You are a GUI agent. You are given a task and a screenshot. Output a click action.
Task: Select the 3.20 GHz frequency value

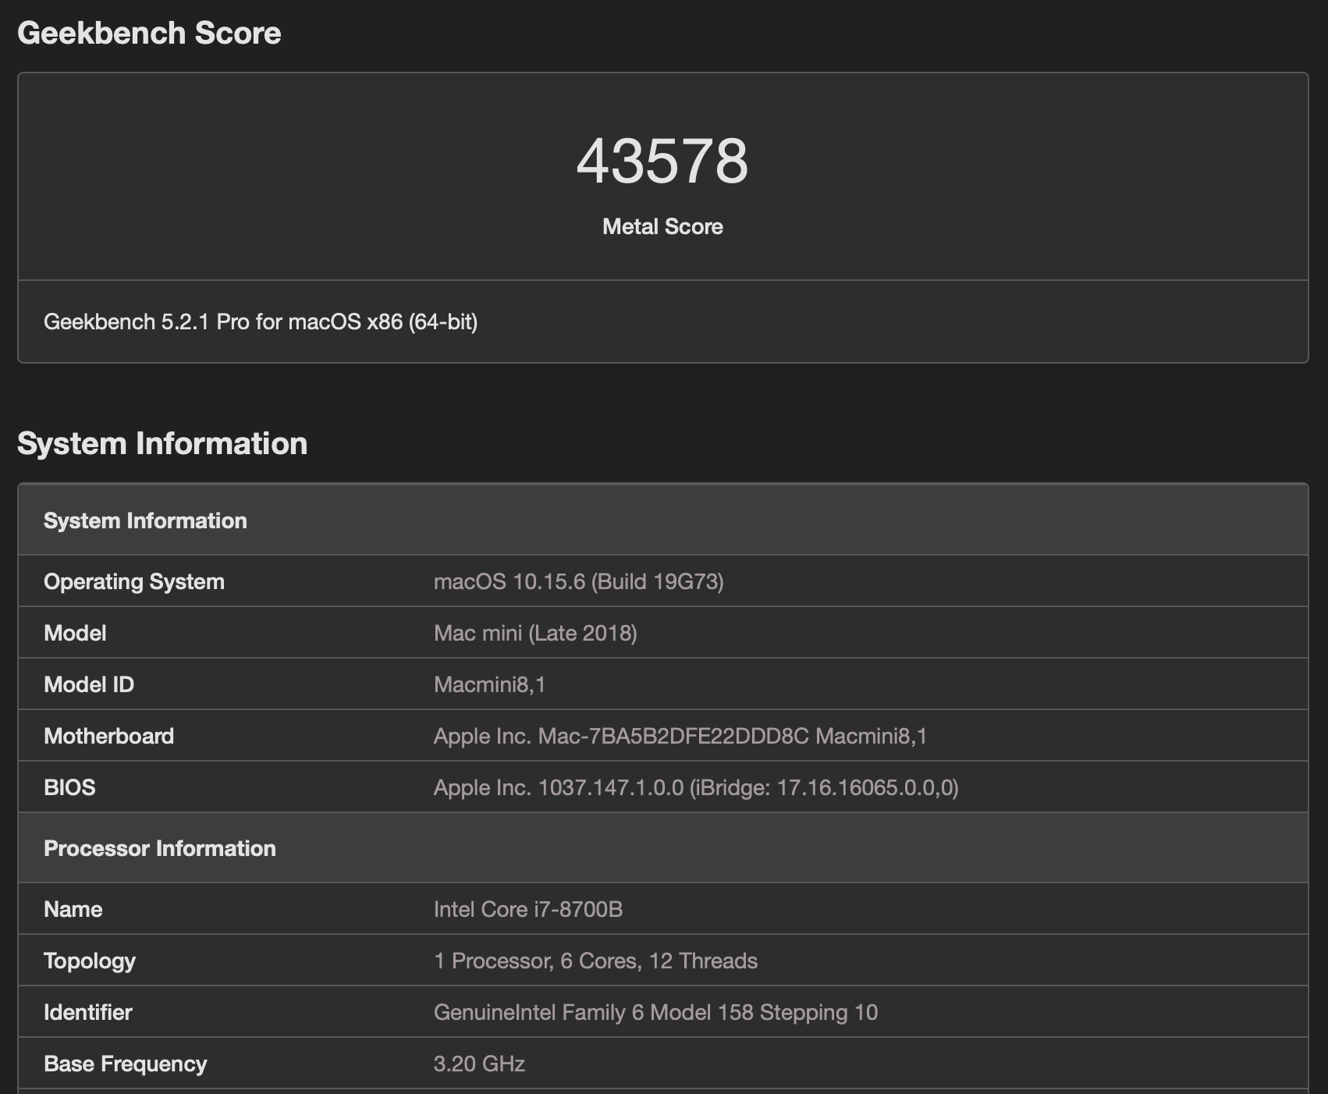(479, 1064)
